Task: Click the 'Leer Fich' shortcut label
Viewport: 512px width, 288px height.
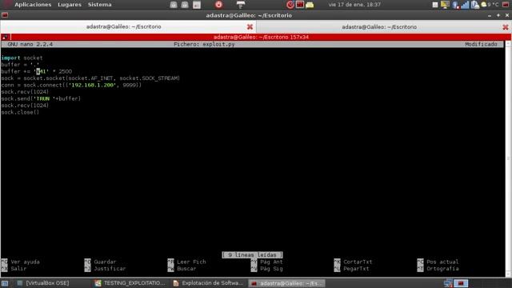Action: click(x=191, y=262)
